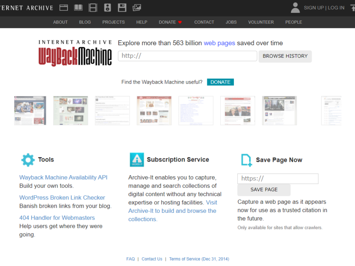The image size is (355, 266).
Task: Click the 'Tools' section heading
Action: [x=46, y=160]
